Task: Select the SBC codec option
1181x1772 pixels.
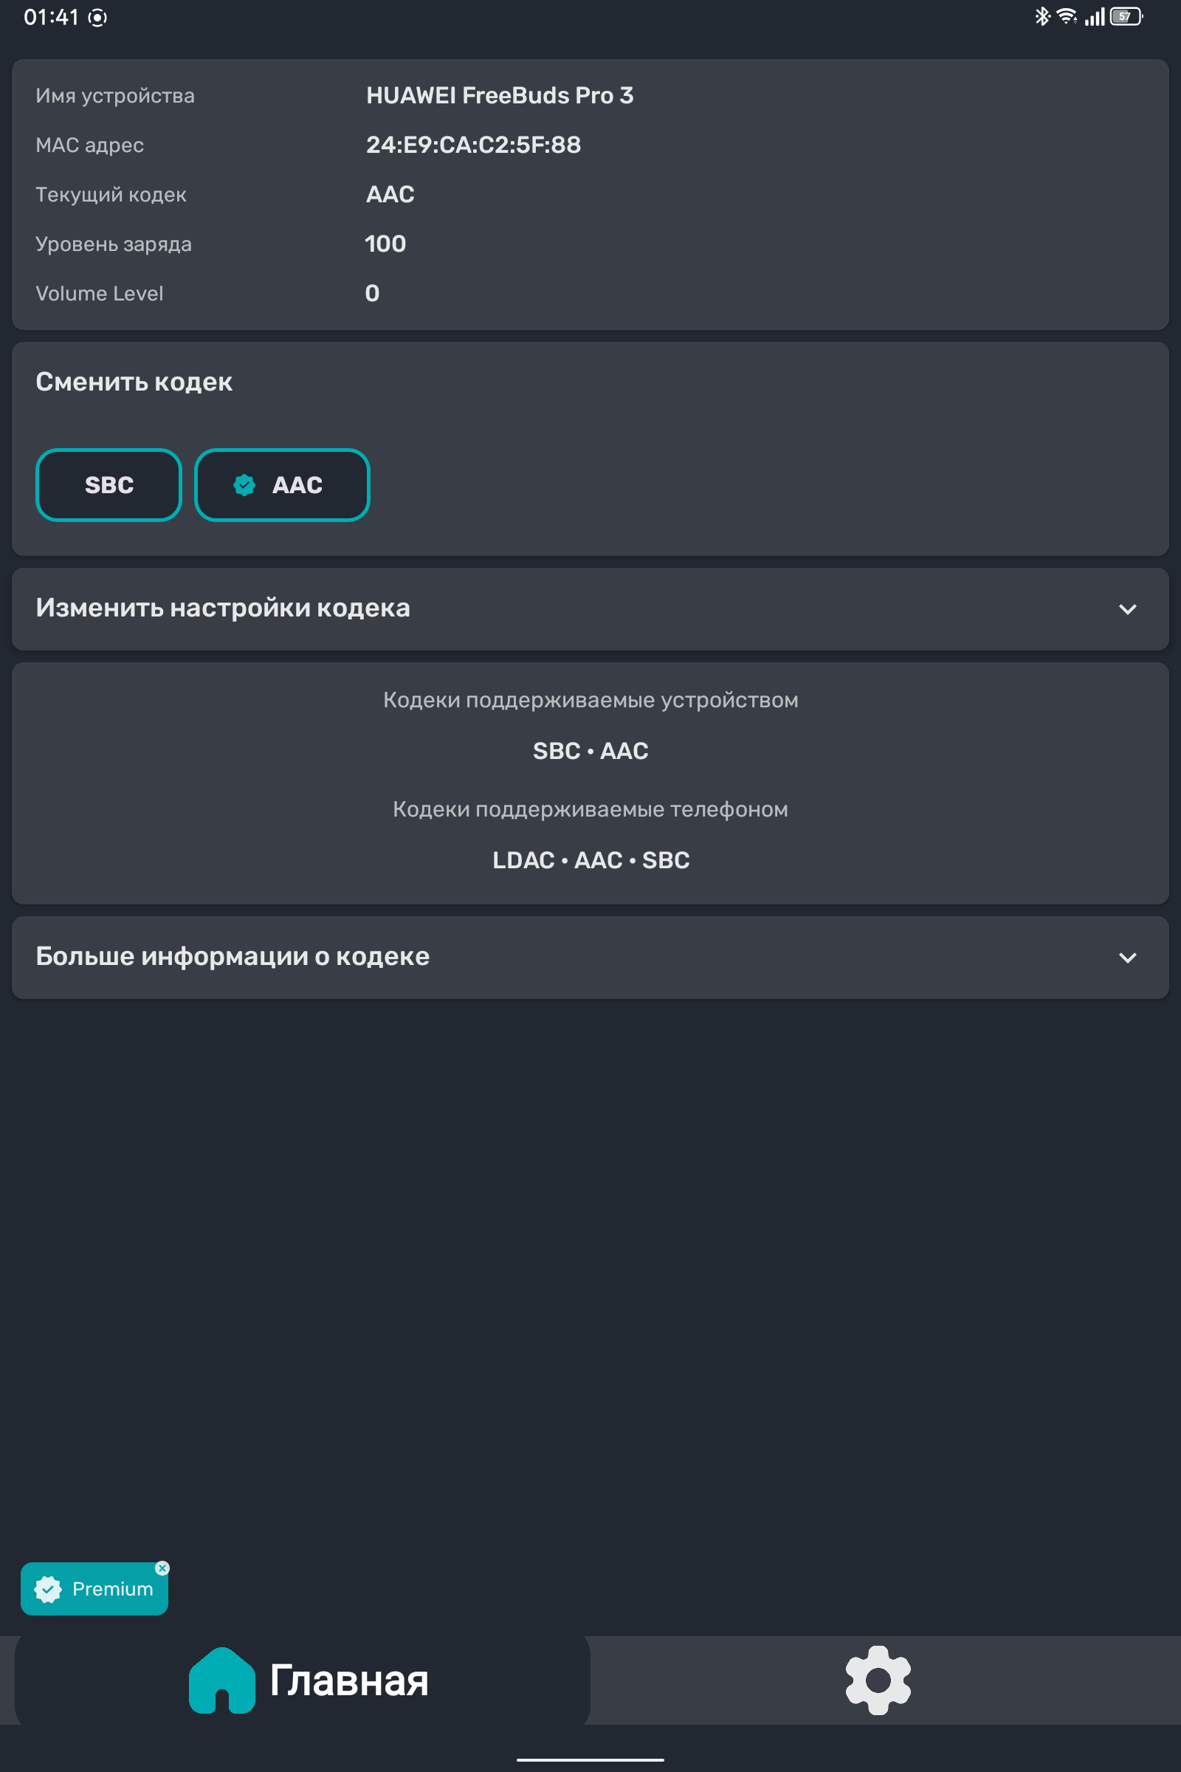Action: pos(109,485)
